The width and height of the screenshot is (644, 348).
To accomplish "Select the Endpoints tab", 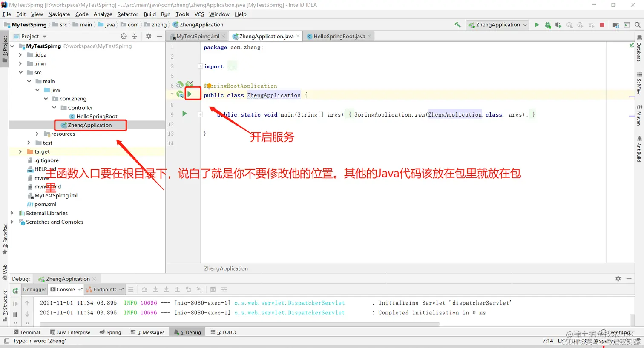I will click(x=105, y=289).
